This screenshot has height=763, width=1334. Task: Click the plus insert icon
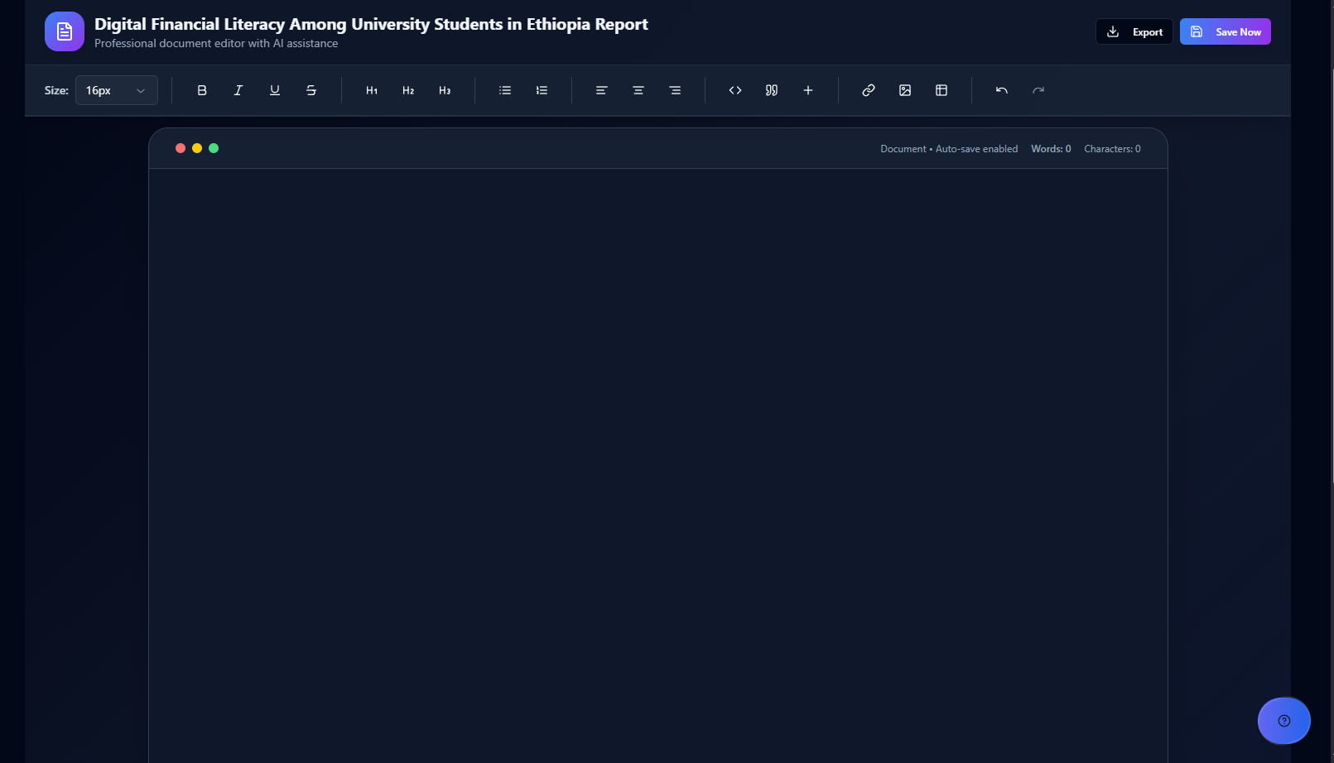point(808,90)
